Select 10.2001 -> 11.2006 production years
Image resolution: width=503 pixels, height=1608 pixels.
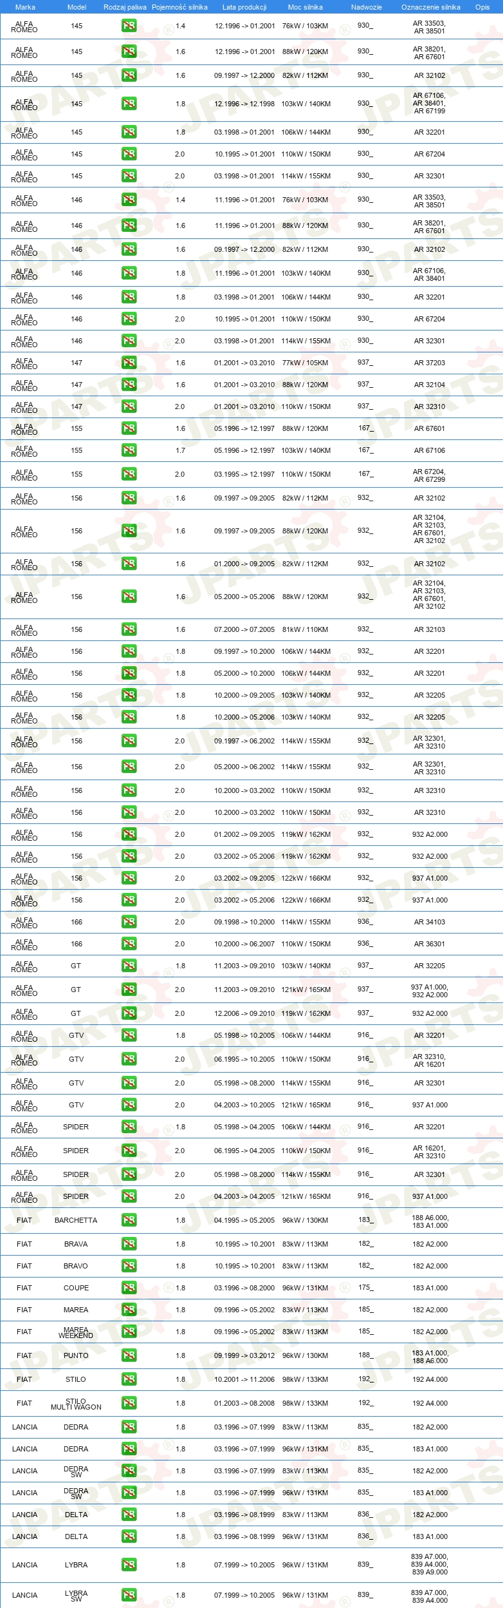244,1380
